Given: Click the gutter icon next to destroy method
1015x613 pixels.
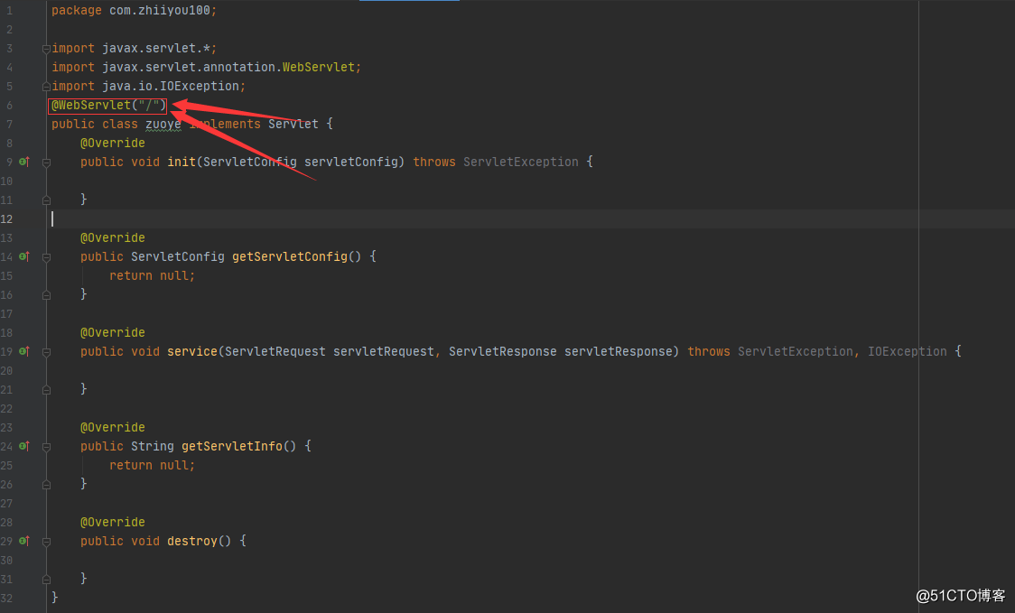Looking at the screenshot, I should coord(24,541).
